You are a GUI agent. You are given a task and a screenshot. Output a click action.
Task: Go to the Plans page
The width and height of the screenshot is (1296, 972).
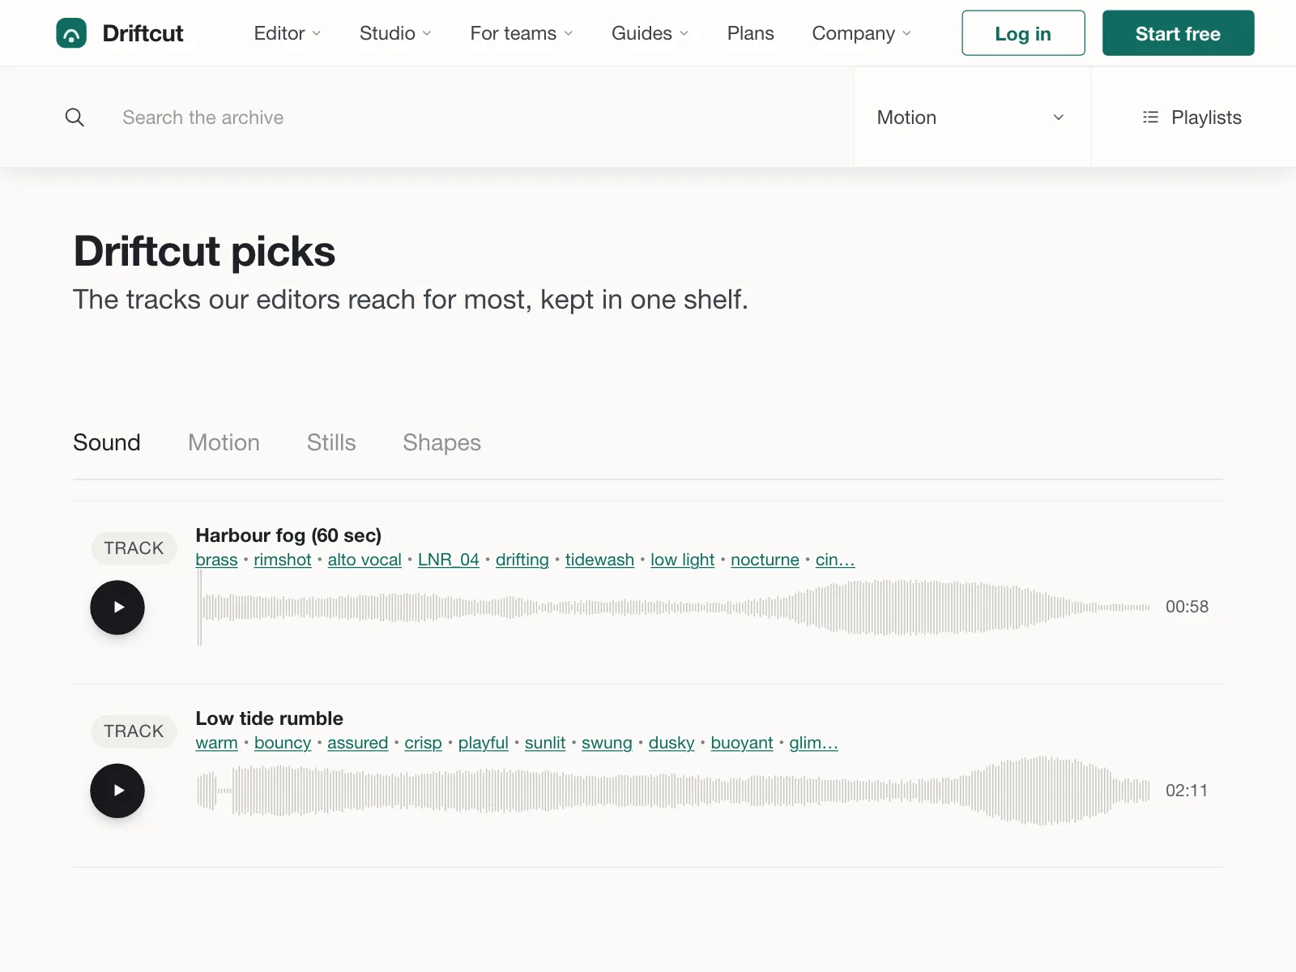click(750, 33)
